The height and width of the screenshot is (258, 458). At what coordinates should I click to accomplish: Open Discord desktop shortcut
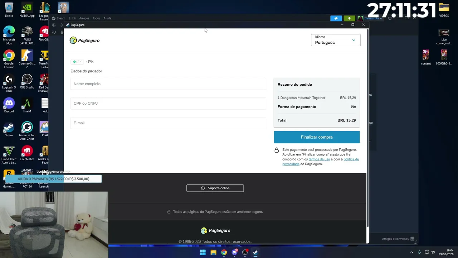[x=9, y=106]
